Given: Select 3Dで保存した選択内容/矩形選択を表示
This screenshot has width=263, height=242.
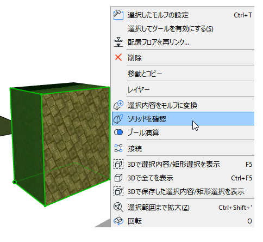Looking at the screenshot, I should pyautogui.click(x=183, y=191).
